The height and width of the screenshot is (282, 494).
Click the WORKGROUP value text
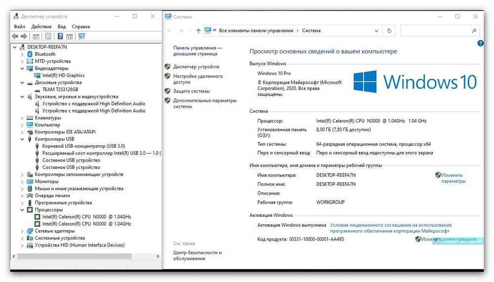(x=330, y=202)
